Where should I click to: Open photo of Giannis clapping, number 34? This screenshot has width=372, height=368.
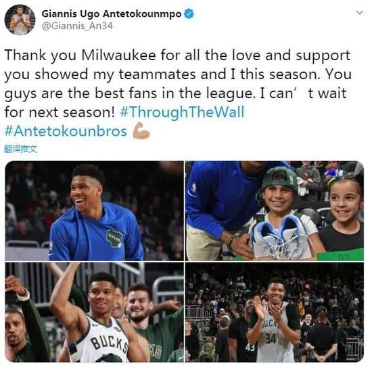click(x=275, y=312)
